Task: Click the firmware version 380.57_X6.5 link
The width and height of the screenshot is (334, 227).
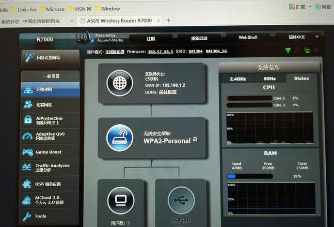Action: pos(161,52)
